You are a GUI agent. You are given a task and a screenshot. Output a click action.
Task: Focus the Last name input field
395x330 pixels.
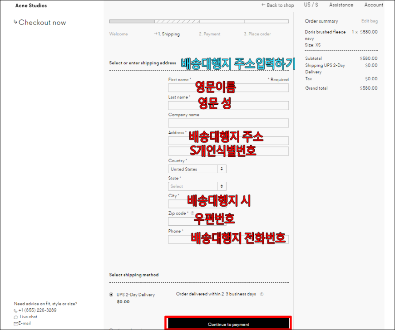pos(228,105)
